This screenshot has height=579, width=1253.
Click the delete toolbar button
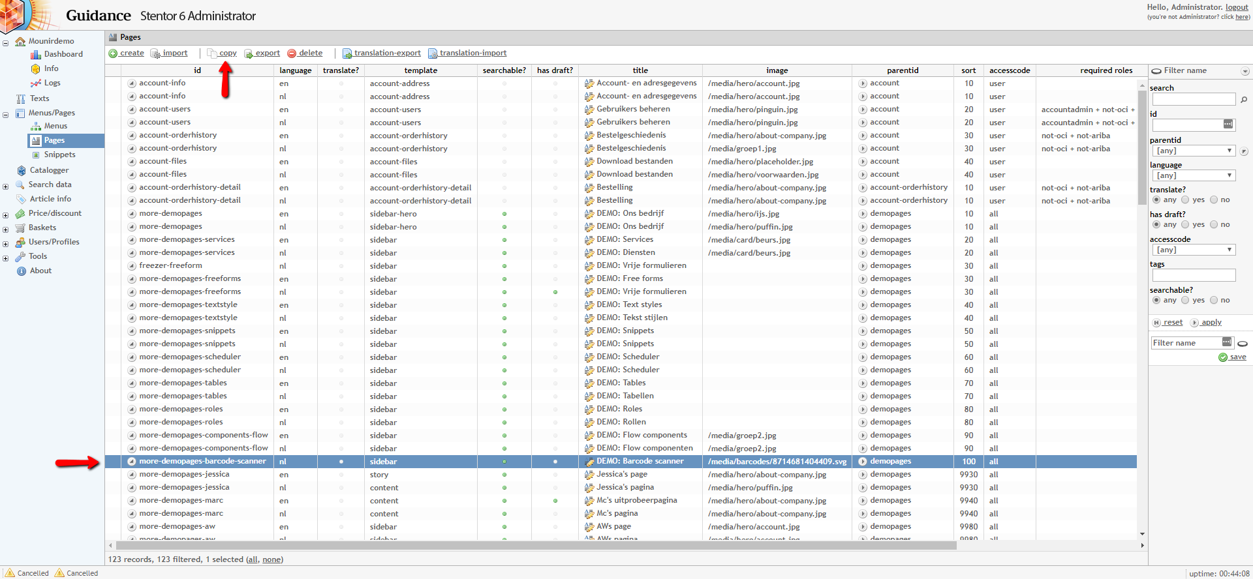click(x=305, y=53)
